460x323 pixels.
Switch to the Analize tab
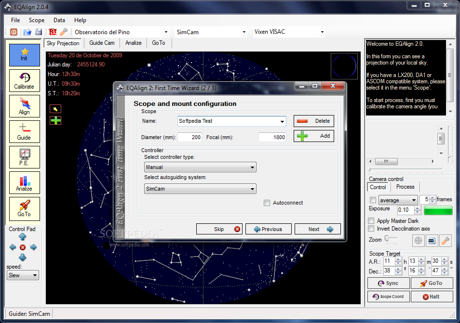(133, 43)
